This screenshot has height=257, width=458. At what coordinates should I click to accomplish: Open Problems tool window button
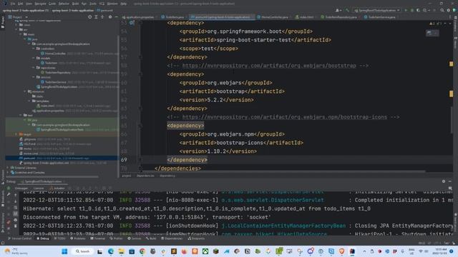point(78,238)
